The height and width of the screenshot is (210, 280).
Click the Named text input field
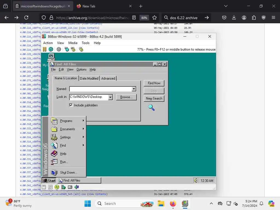point(101,89)
